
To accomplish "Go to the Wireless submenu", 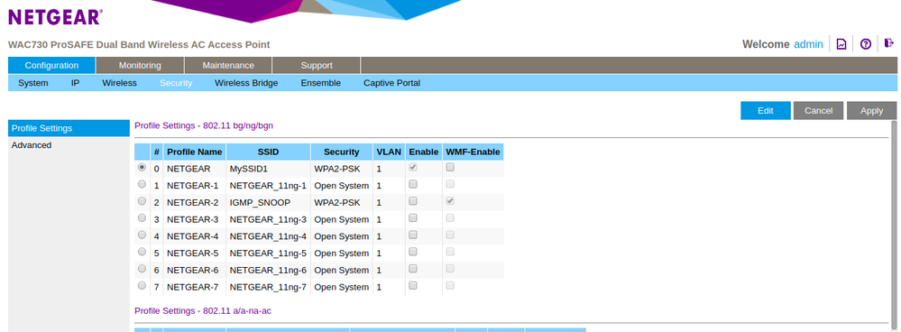I will [x=120, y=83].
